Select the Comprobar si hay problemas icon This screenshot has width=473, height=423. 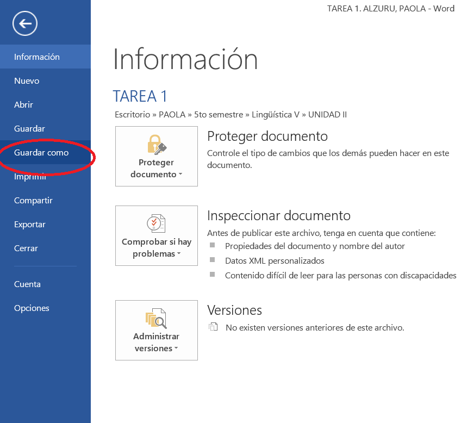[156, 235]
